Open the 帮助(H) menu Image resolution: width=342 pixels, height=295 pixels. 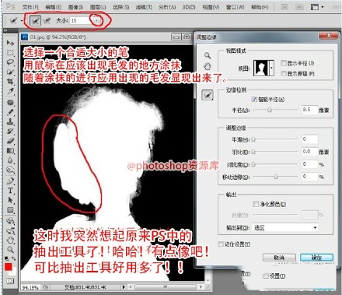(260, 7)
